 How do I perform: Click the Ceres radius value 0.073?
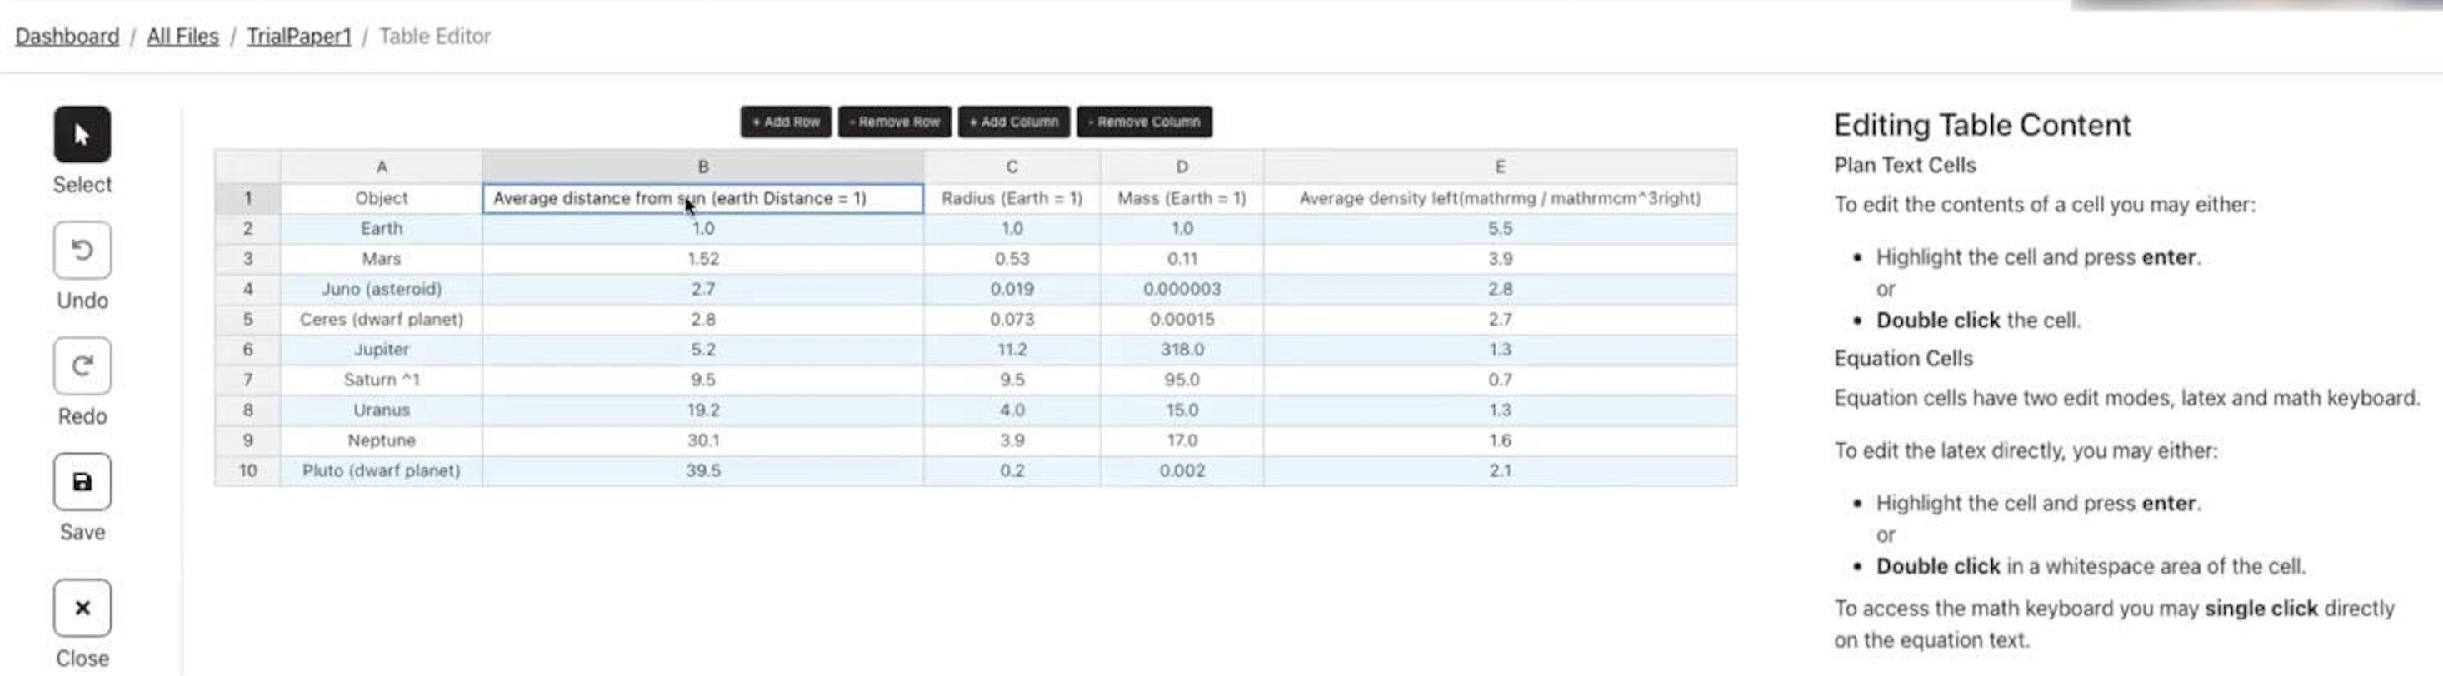[1012, 320]
